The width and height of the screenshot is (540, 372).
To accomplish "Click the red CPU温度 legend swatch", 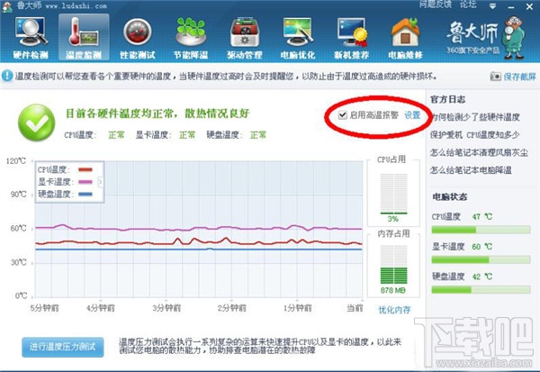I will 85,169.
